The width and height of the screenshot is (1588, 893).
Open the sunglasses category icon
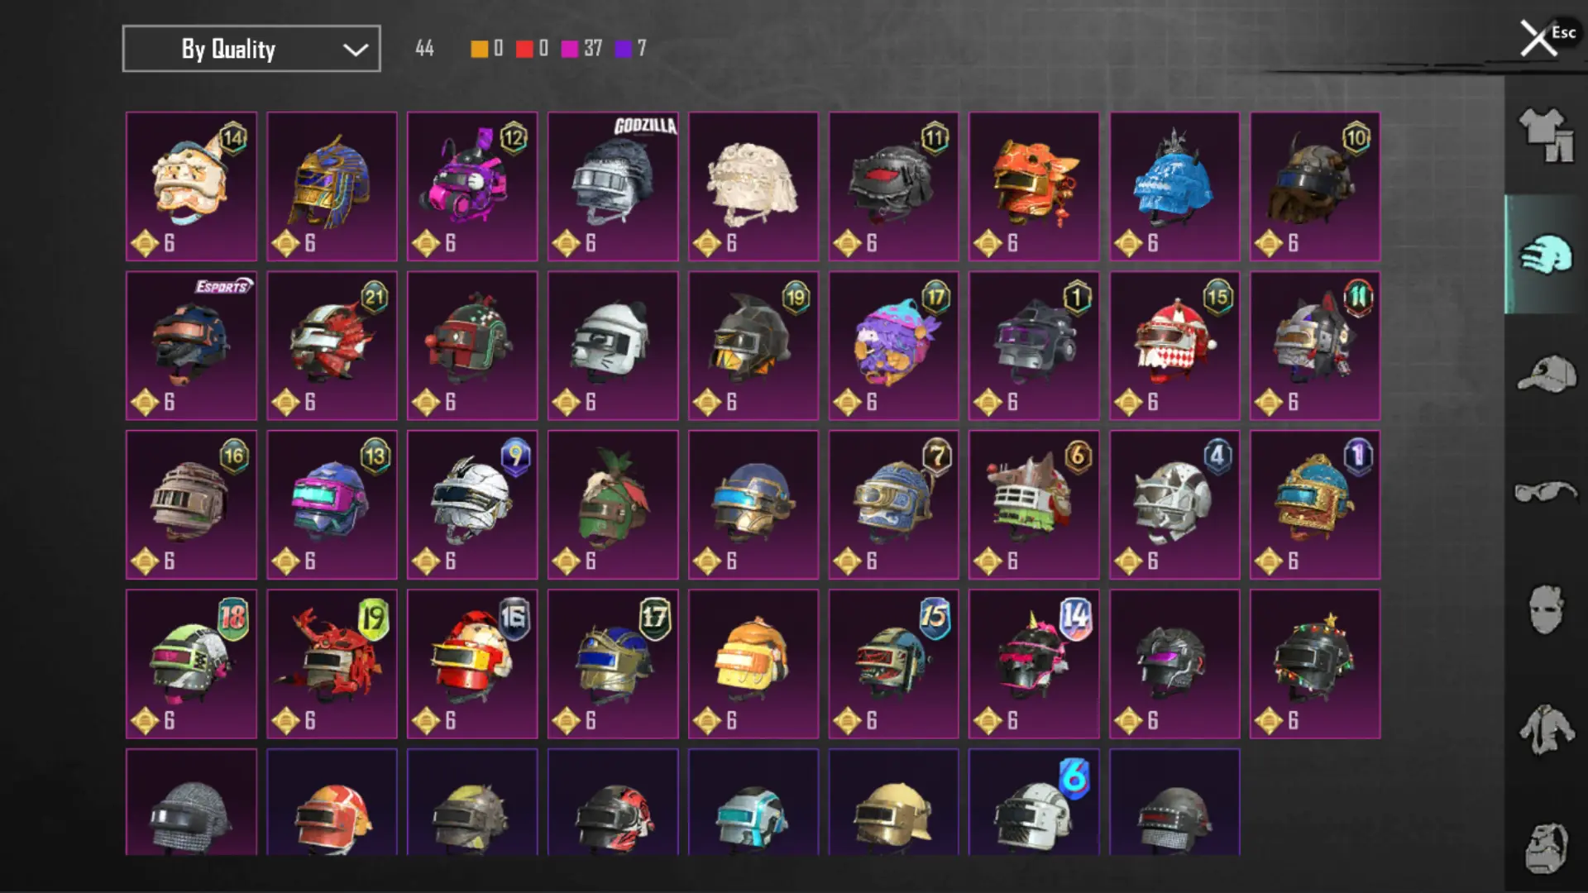tap(1545, 493)
